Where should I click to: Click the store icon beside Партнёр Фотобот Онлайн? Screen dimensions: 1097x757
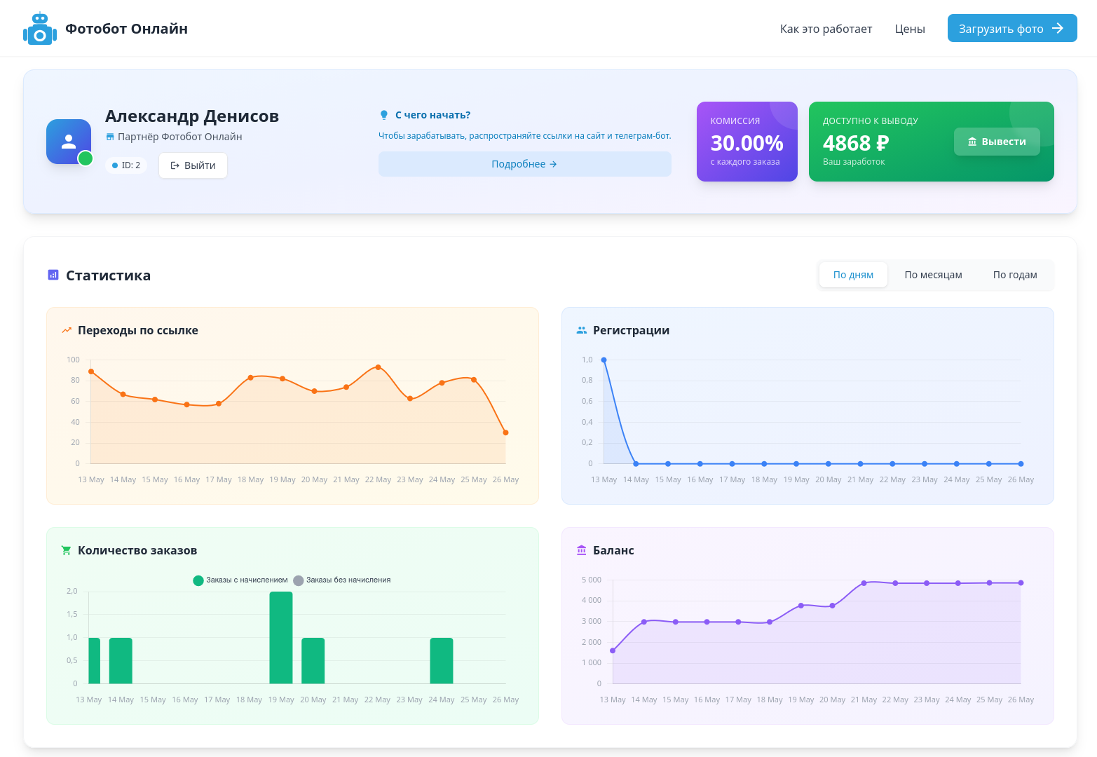click(x=109, y=137)
